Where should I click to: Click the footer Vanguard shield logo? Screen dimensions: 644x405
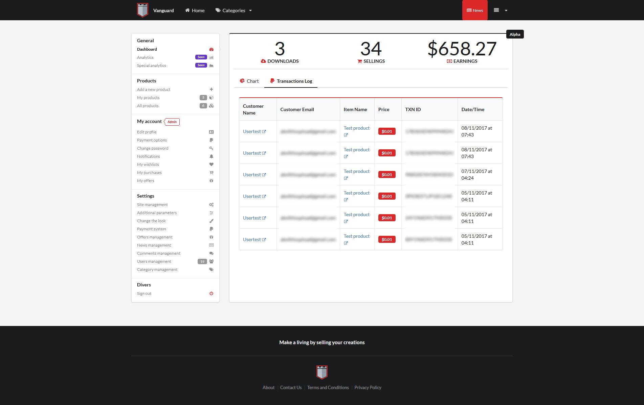coord(322,372)
